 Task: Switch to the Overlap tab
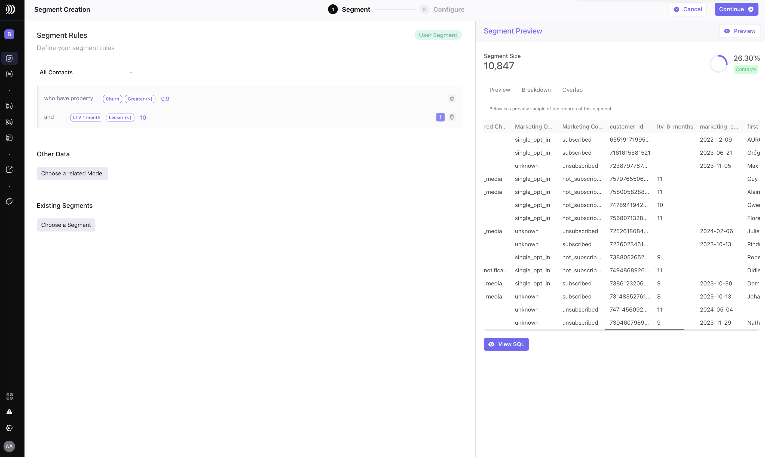coord(572,90)
